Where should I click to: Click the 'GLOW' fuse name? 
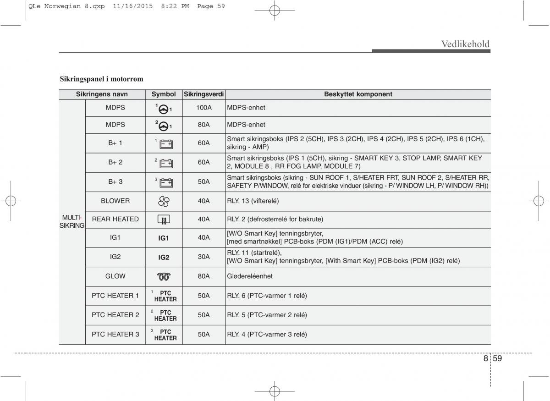(x=115, y=276)
